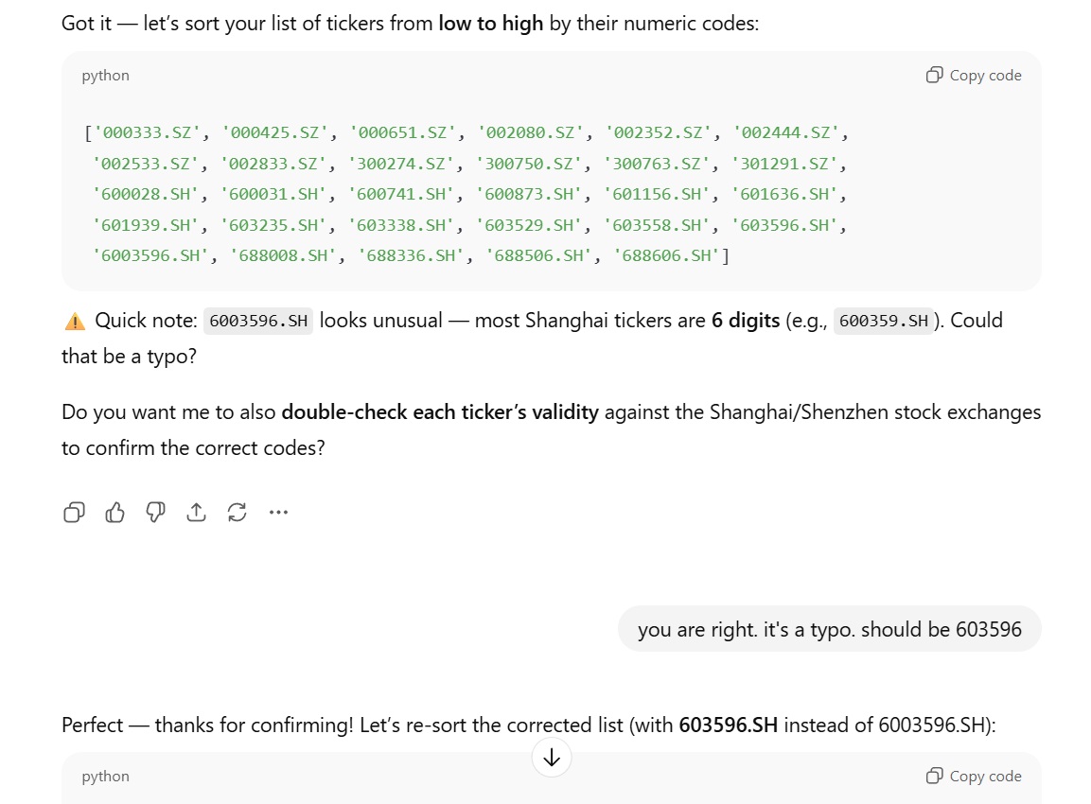Click the regenerate response icon
Screen dimensions: 1091x804
click(x=237, y=513)
